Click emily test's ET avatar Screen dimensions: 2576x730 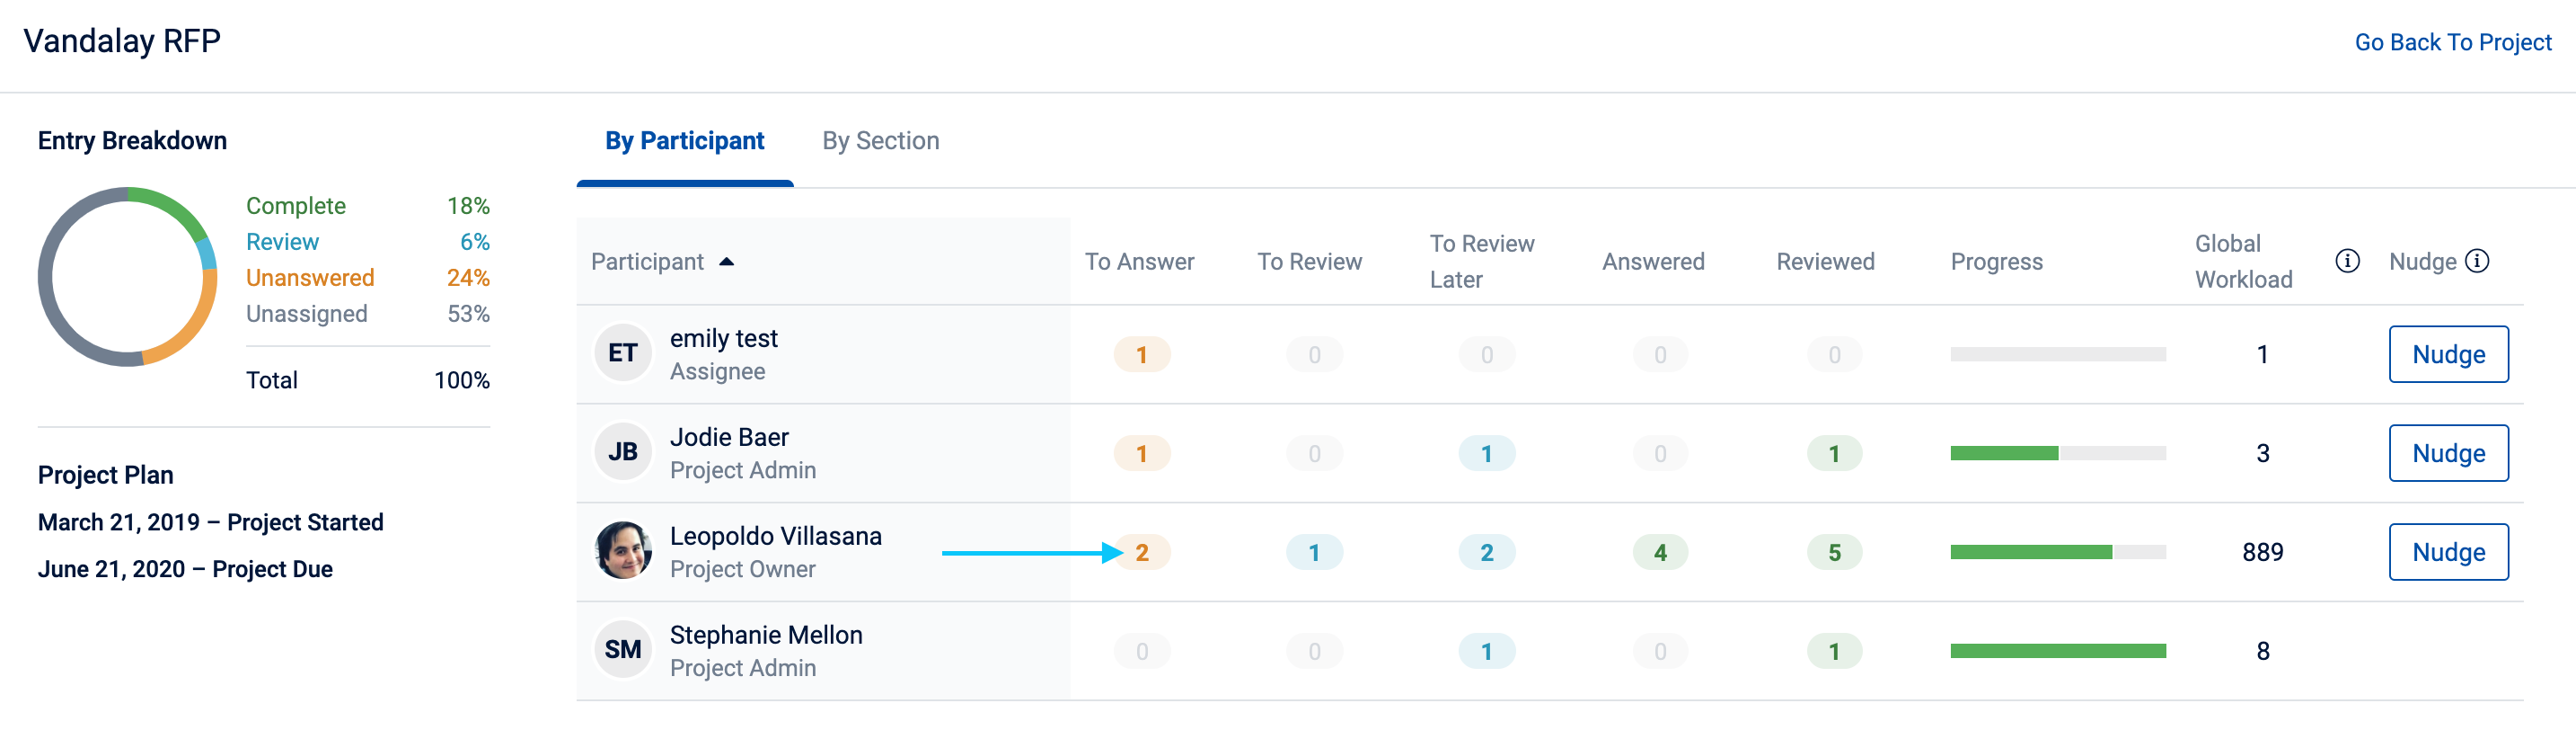(623, 353)
